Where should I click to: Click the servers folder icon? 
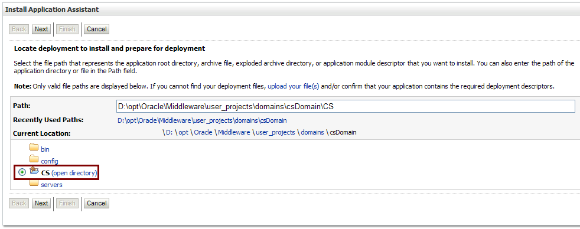34,182
